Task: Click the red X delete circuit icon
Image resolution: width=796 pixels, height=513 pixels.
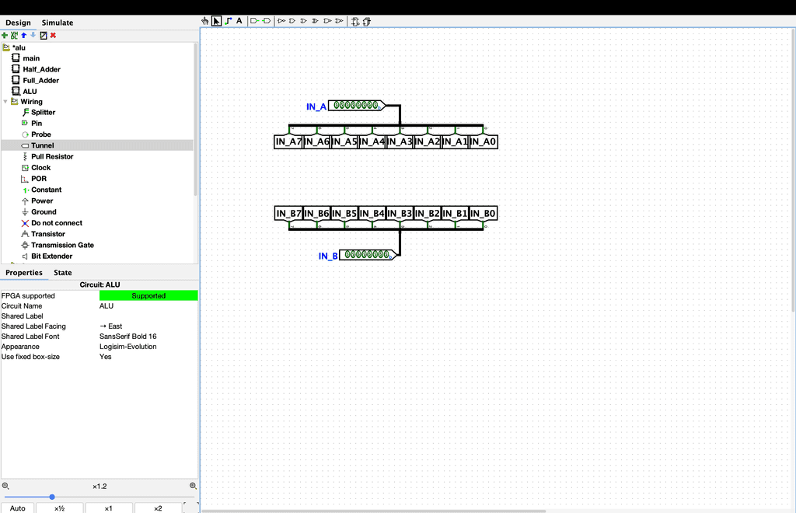Action: point(53,35)
